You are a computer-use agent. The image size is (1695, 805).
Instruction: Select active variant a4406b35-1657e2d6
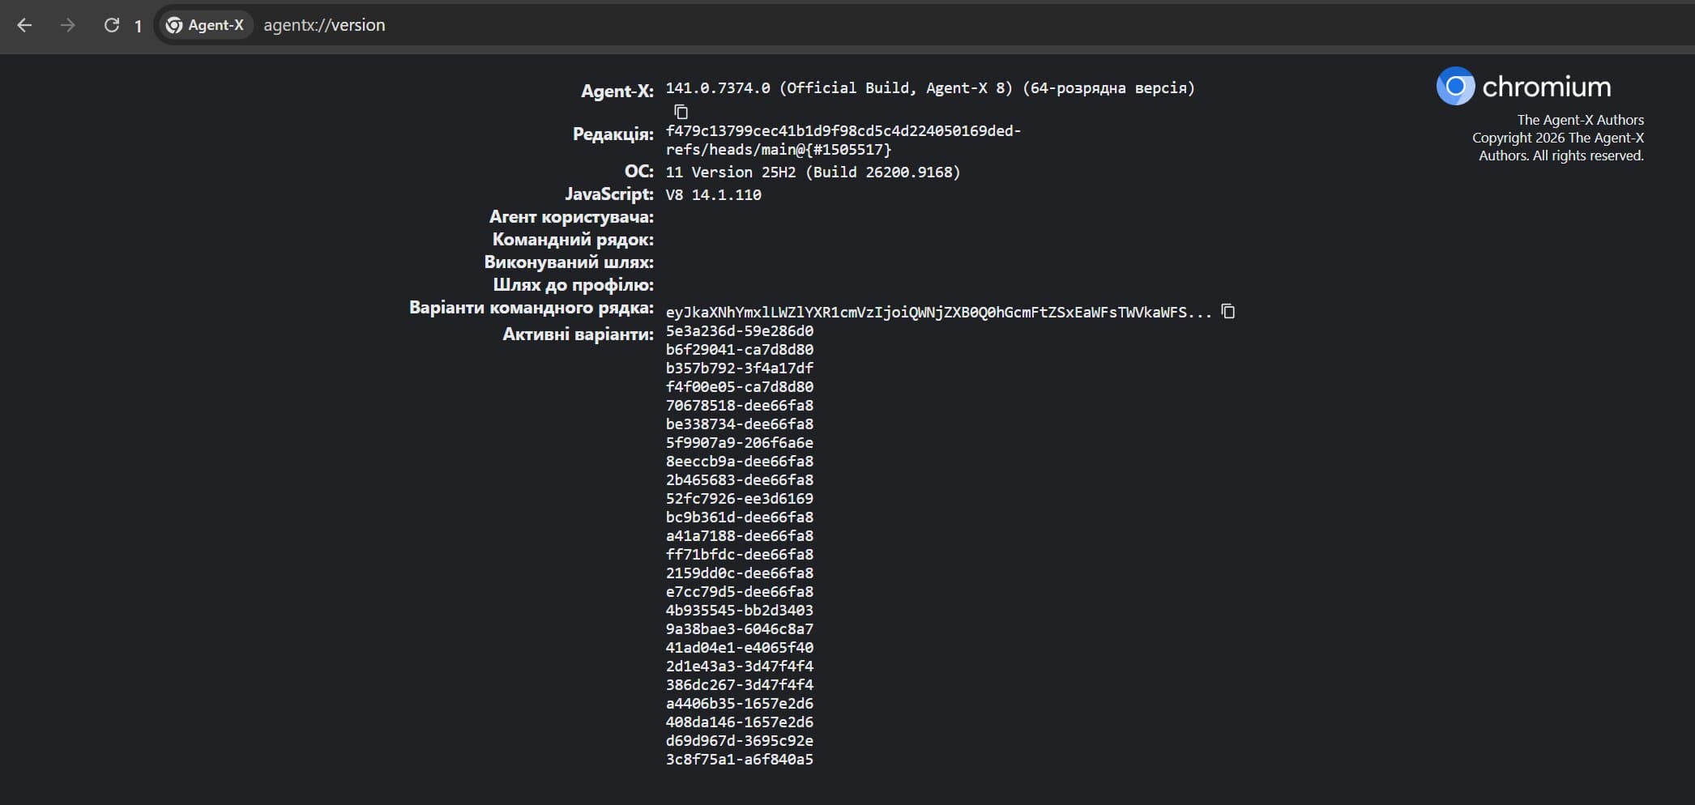click(740, 704)
